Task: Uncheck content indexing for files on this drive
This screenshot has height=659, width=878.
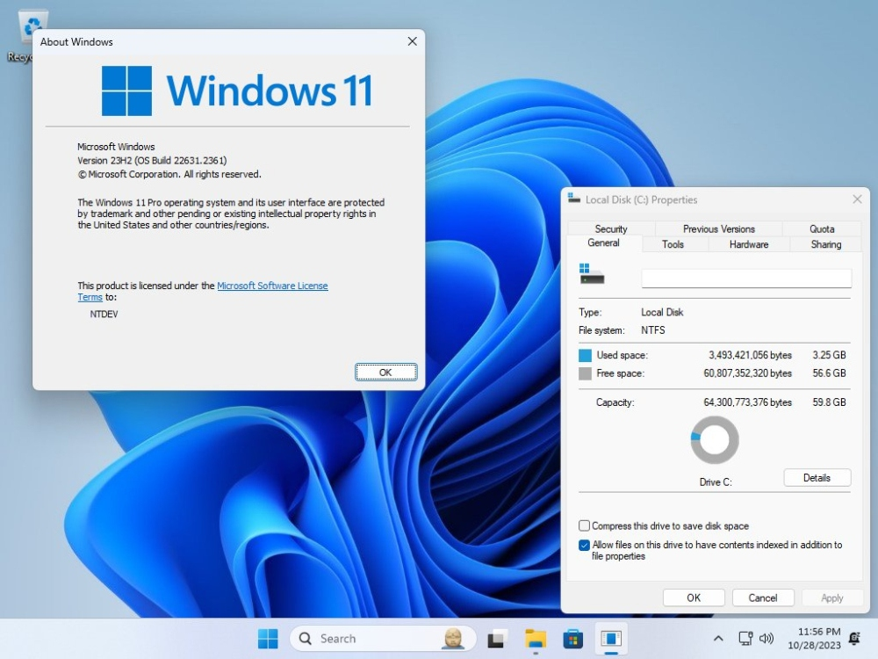Action: click(x=584, y=544)
